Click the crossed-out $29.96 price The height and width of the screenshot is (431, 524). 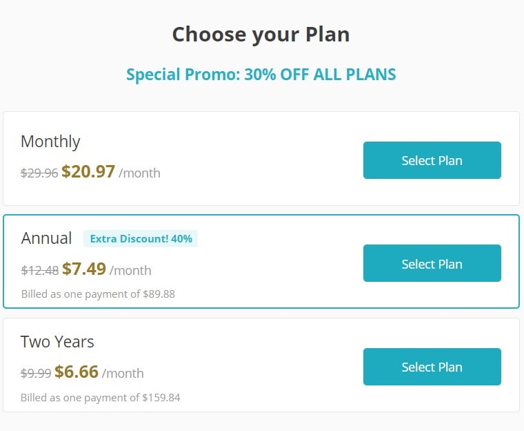39,173
